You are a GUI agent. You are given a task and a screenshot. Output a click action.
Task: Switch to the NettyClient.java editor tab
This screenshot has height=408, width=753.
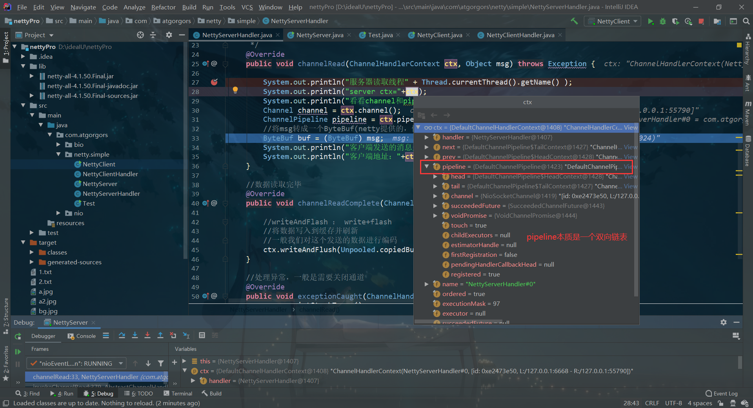point(439,35)
